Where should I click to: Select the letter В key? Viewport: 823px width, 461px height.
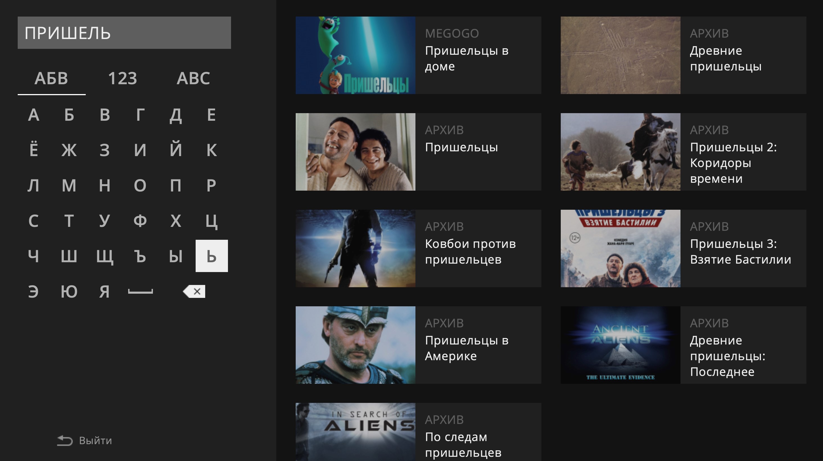coord(105,115)
